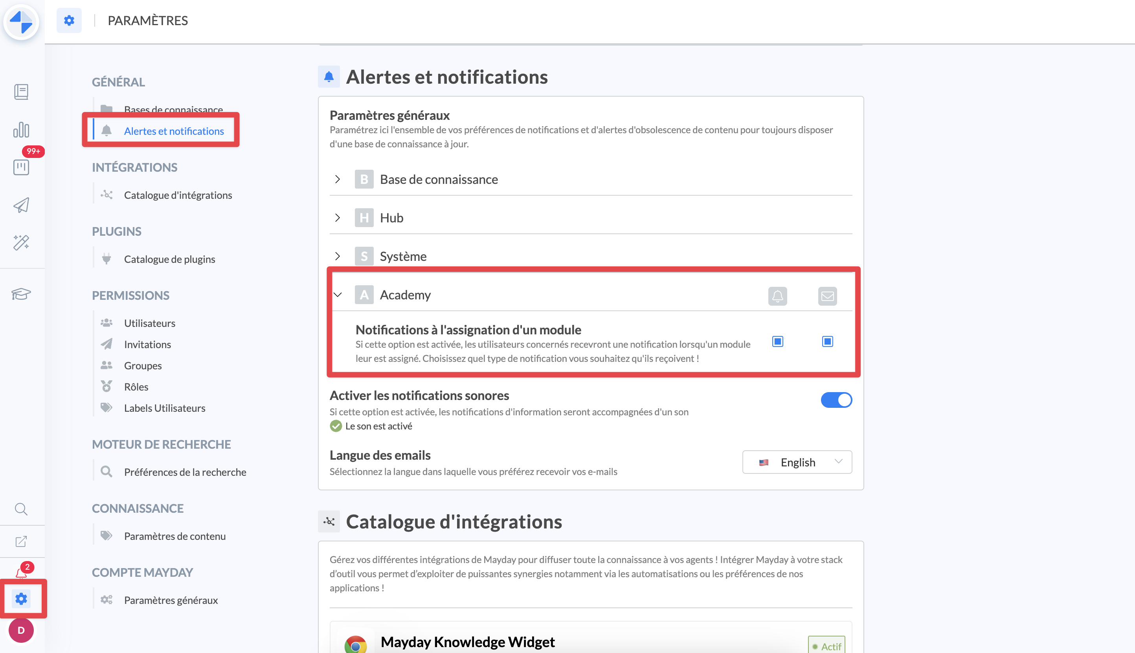The height and width of the screenshot is (653, 1135).
Task: Expand the Base de connaissance section
Action: (338, 180)
